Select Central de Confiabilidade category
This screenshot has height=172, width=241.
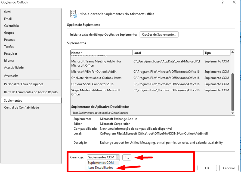tap(21, 108)
